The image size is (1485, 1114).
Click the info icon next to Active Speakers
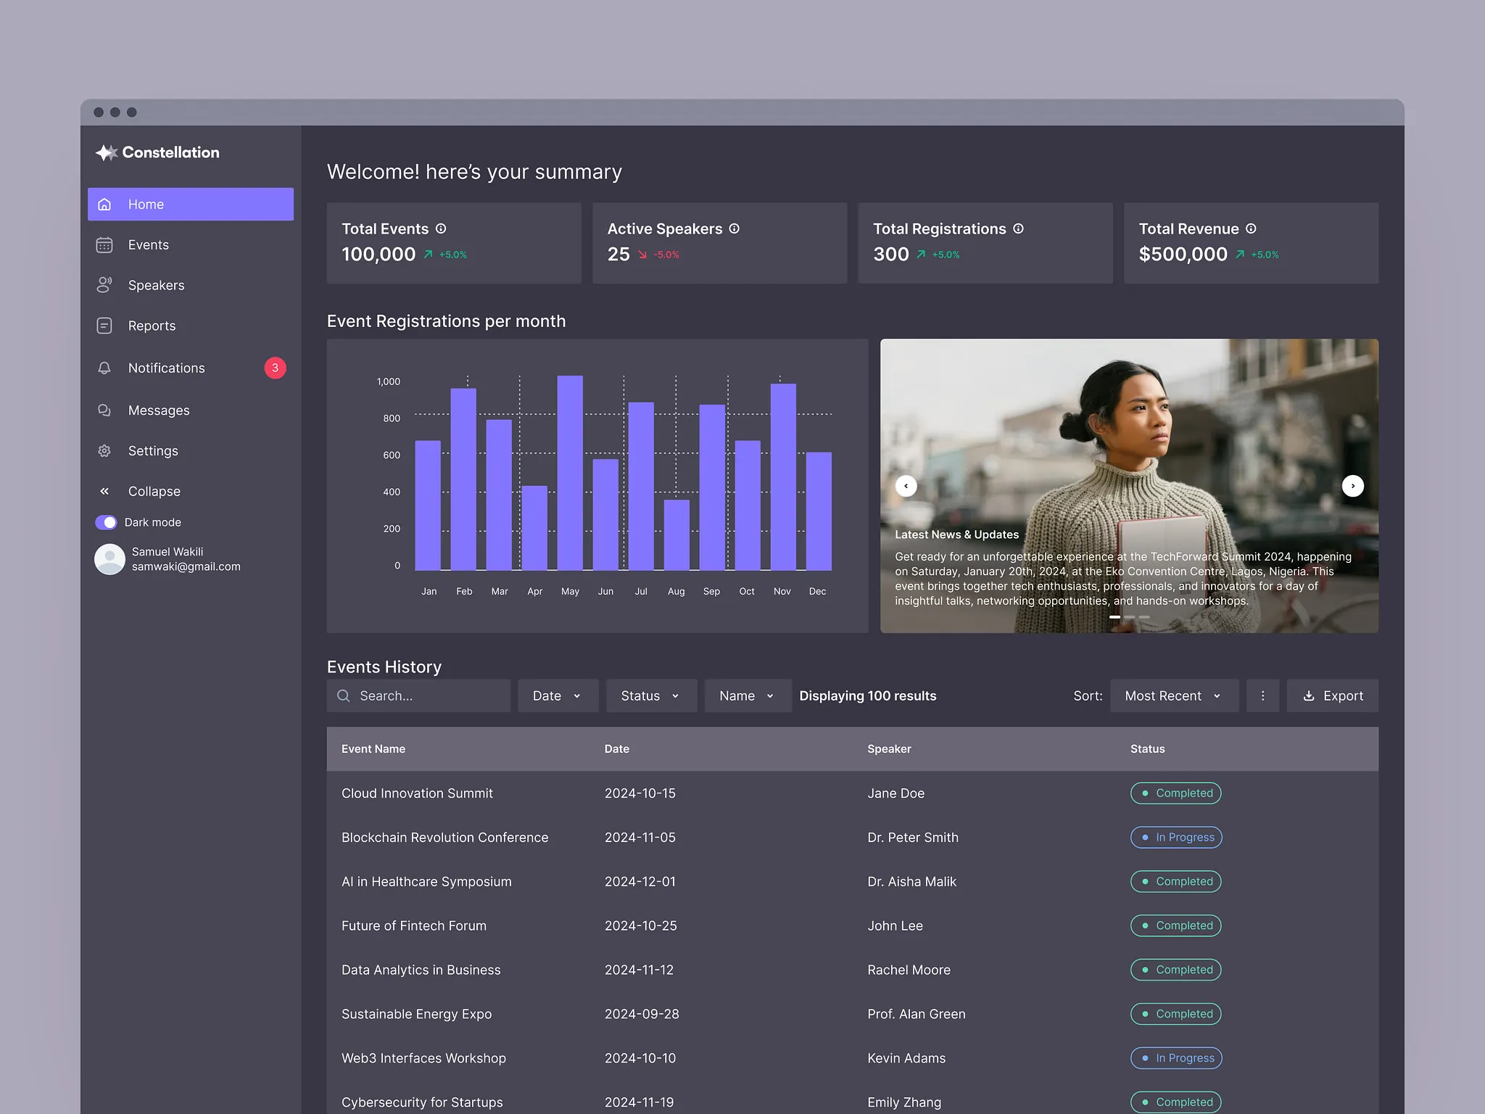(735, 228)
